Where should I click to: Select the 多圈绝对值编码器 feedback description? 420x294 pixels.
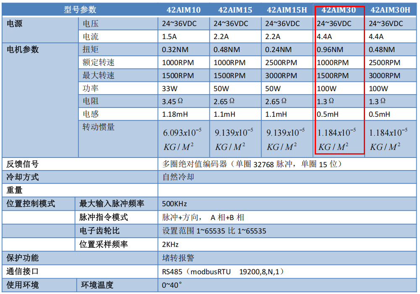252,164
